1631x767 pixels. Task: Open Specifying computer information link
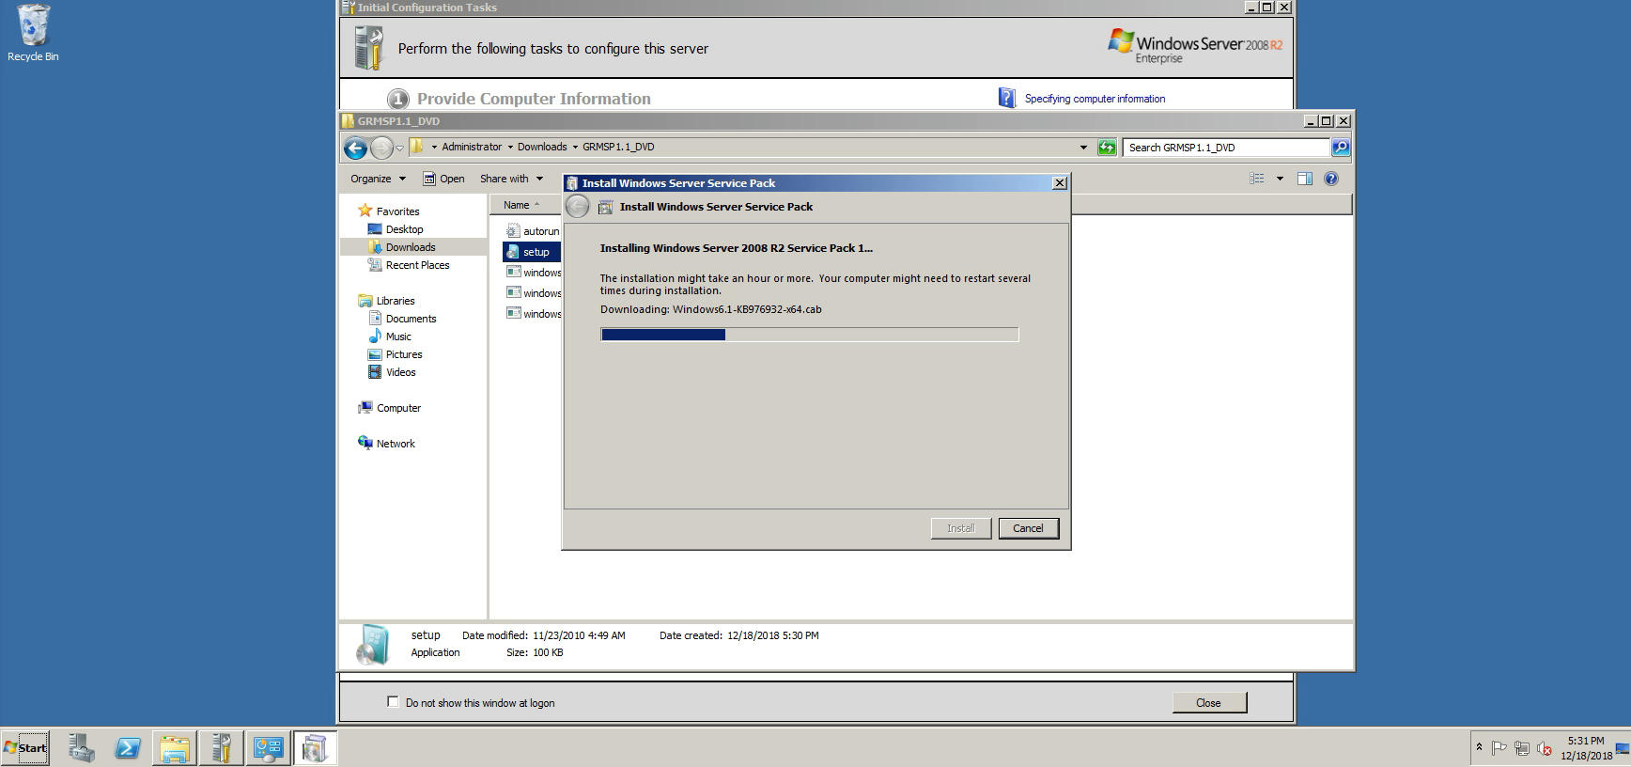[x=1095, y=99]
